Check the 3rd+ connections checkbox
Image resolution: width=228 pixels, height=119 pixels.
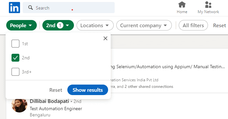[x=15, y=72]
